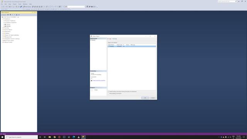Open Task View on the taskbar
The height and width of the screenshot is (139, 247).
[45, 137]
